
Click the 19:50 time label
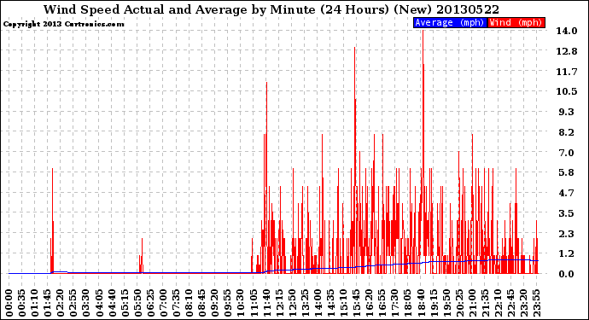point(446,303)
